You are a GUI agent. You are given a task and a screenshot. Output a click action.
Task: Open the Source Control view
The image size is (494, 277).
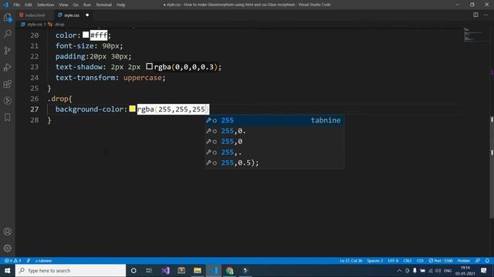[x=8, y=50]
